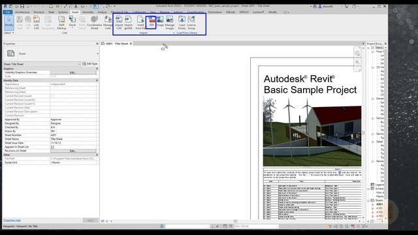The image size is (418, 235).
Task: Click the vertical scrollbar of sheet view
Action: (363, 133)
